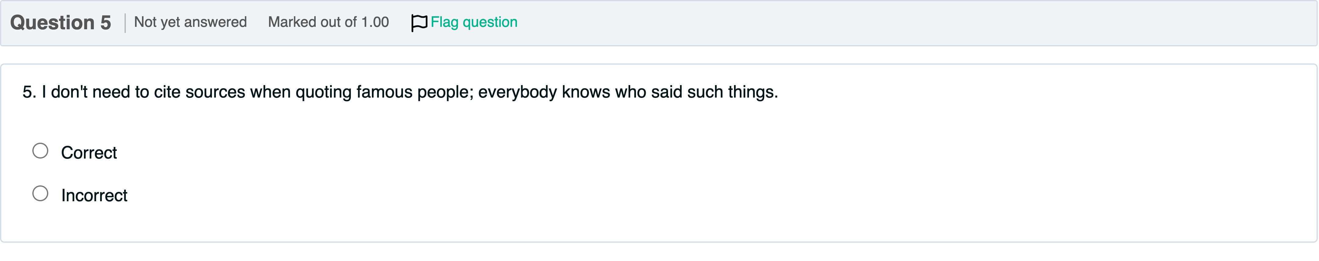Image resolution: width=1319 pixels, height=261 pixels.
Task: Click the "1.00" mark value
Action: click(375, 22)
